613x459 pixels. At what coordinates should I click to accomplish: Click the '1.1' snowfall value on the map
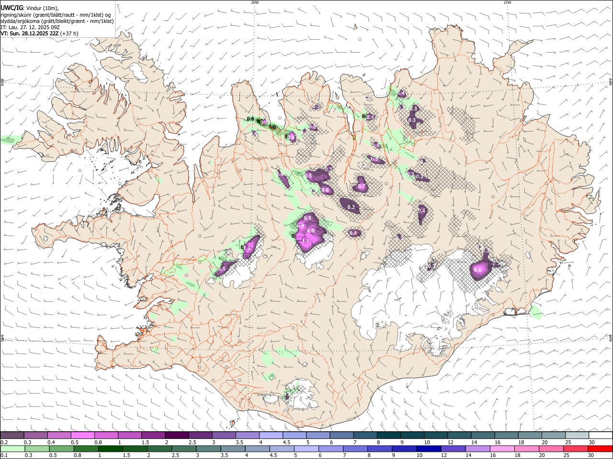coord(306,241)
